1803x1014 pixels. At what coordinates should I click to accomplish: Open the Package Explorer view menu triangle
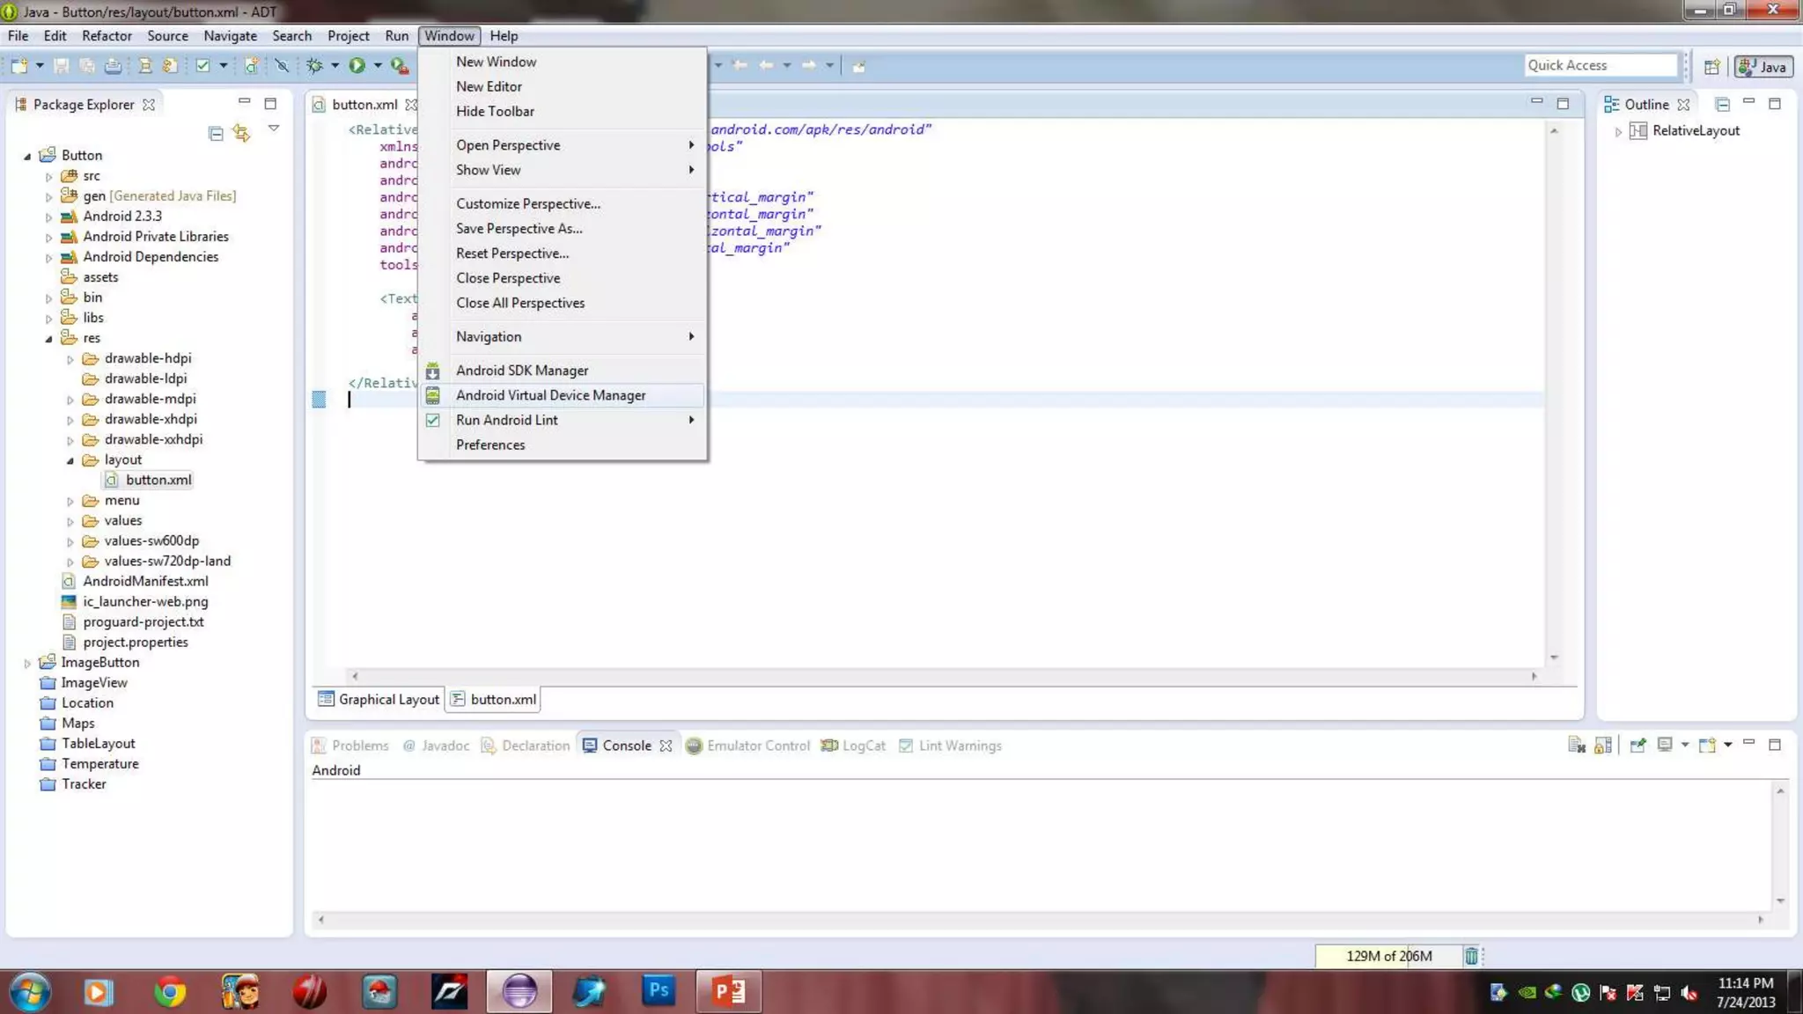274,129
